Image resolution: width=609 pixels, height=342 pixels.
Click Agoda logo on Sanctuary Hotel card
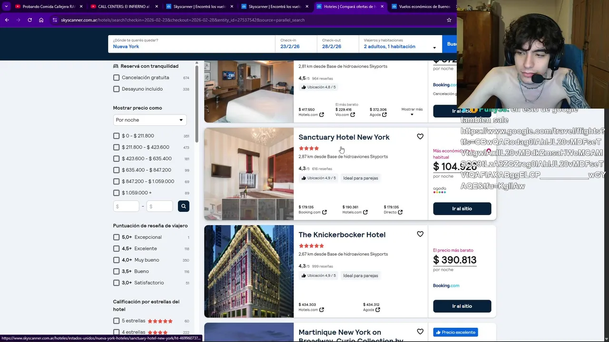[440, 190]
